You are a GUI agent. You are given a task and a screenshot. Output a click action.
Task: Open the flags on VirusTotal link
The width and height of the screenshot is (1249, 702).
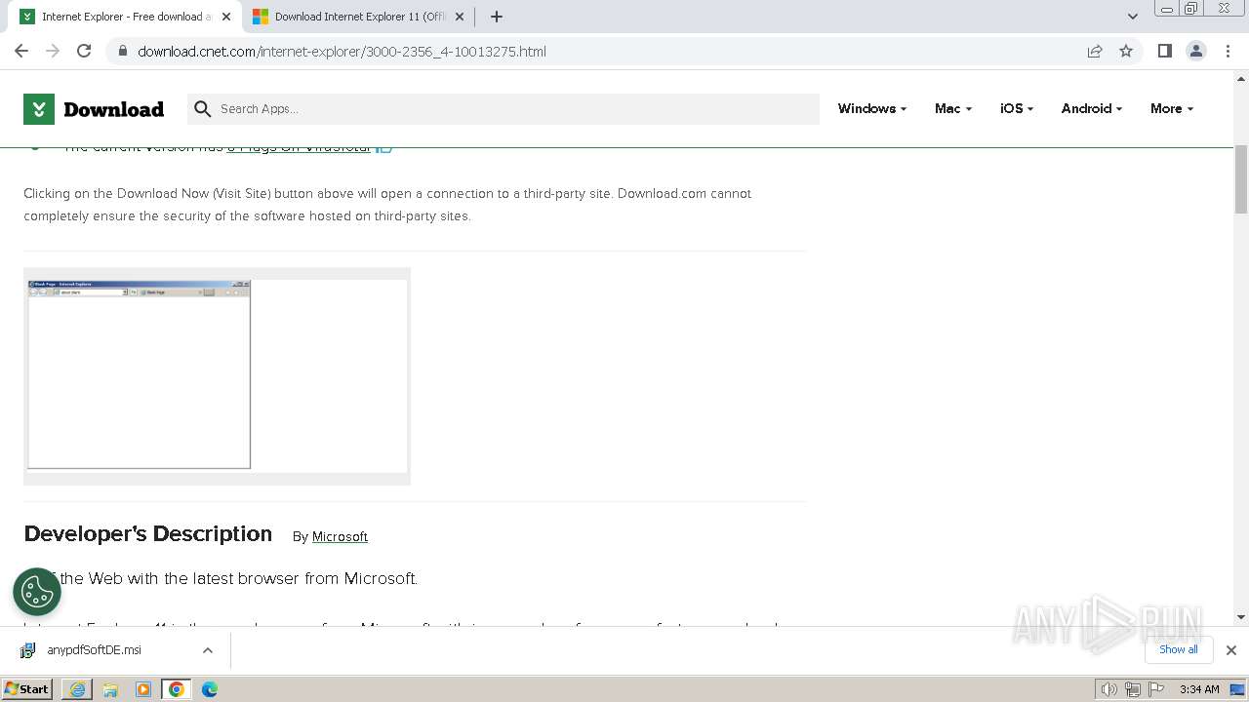click(x=299, y=147)
